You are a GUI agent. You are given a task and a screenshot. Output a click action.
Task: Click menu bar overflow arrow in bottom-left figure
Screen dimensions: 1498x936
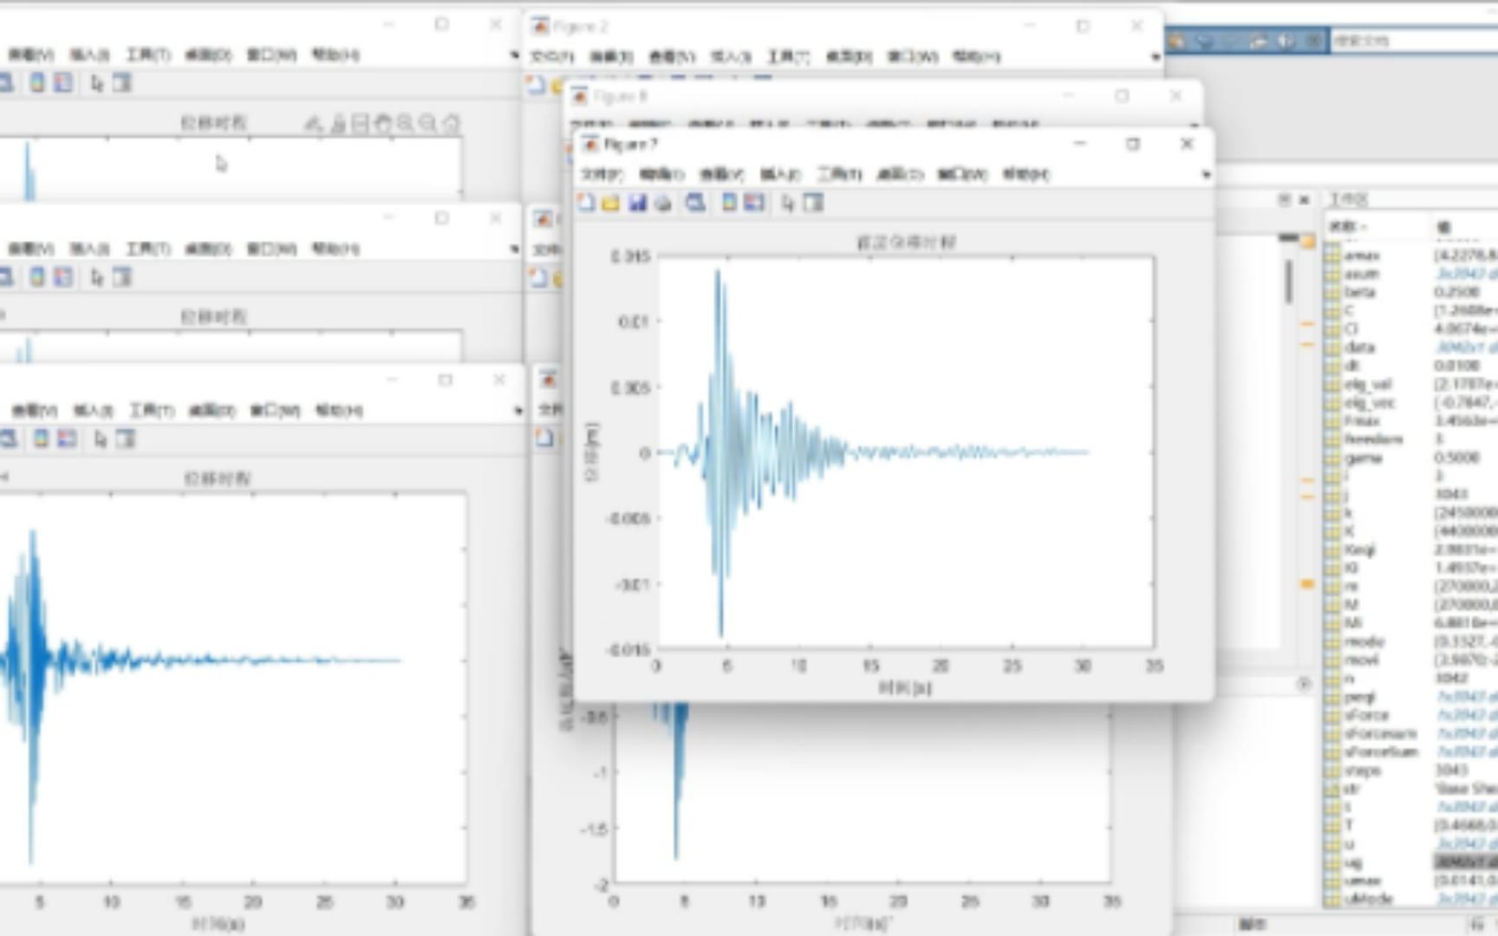pos(518,411)
